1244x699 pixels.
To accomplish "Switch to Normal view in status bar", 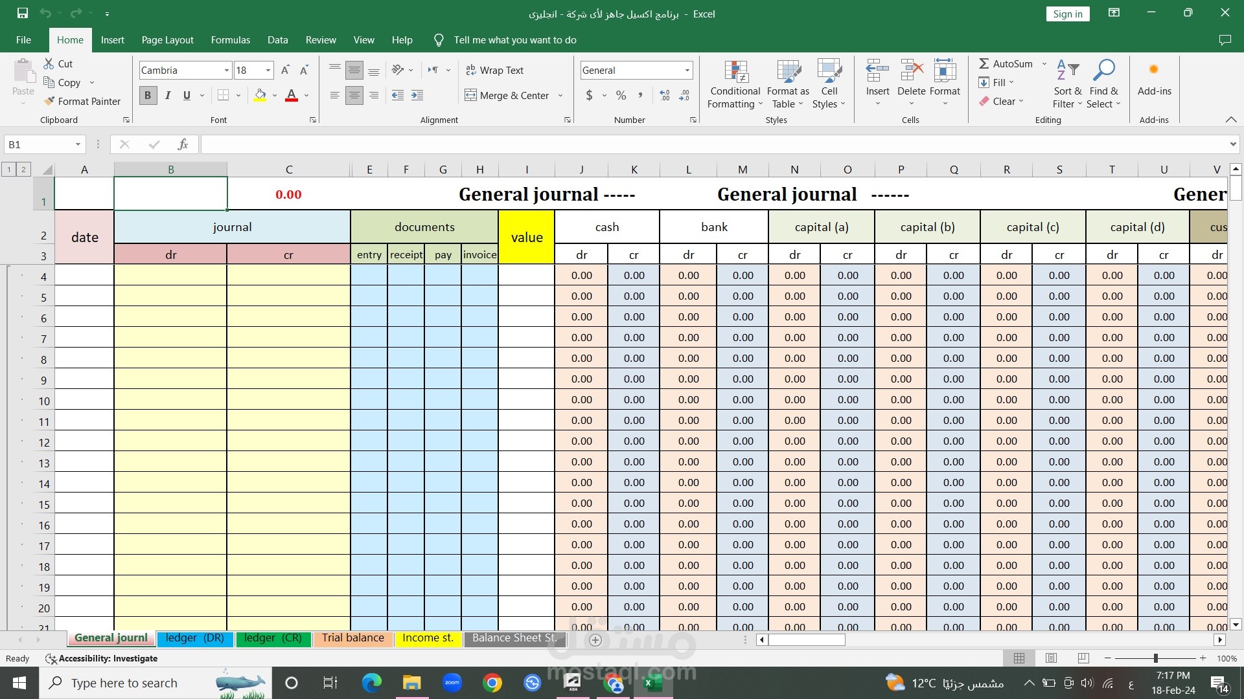I will click(x=1019, y=658).
